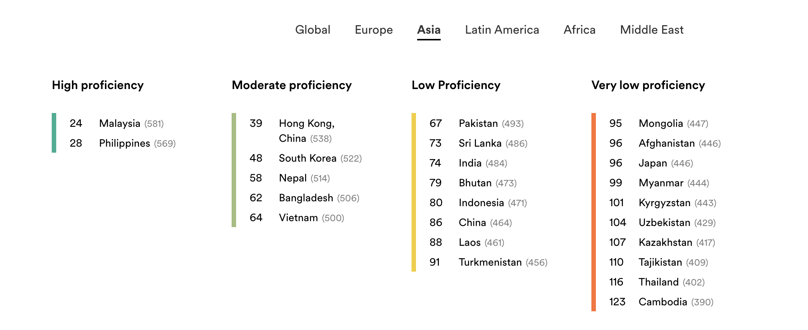Open the Africa tab

pos(579,30)
